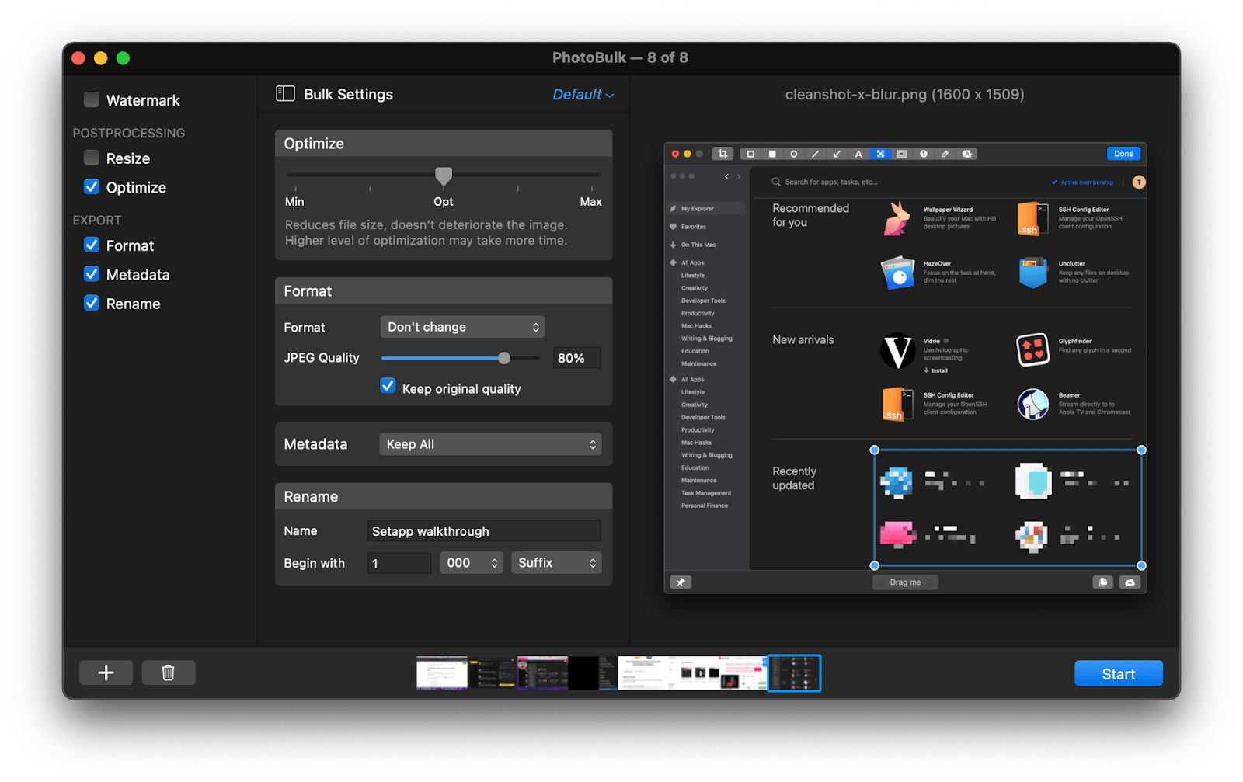
Task: Click the 'Recently updated' heading in preview
Action: pos(794,478)
